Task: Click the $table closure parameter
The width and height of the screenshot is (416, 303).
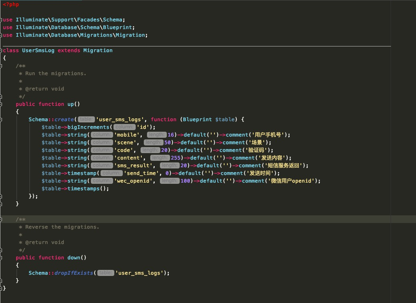Action: (x=225, y=120)
